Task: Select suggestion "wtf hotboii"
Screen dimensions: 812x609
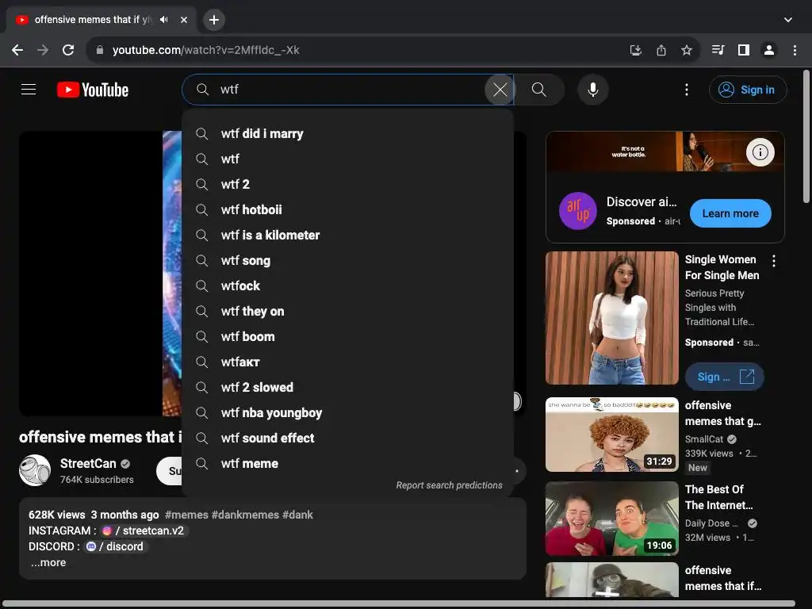Action: [x=347, y=209]
